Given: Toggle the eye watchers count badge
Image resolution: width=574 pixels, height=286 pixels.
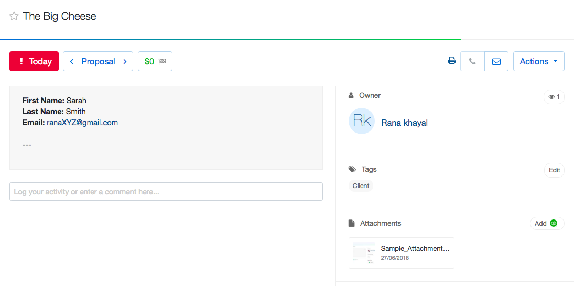Looking at the screenshot, I should (x=554, y=97).
